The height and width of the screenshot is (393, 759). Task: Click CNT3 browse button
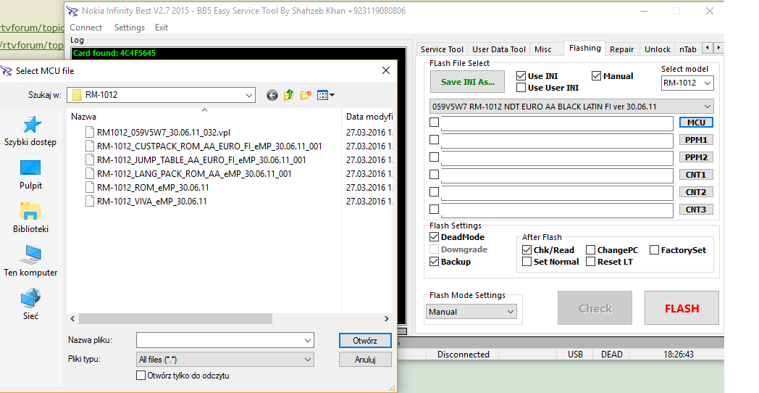(696, 210)
